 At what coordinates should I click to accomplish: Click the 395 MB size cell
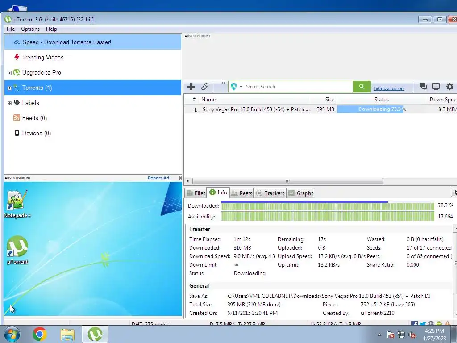325,109
